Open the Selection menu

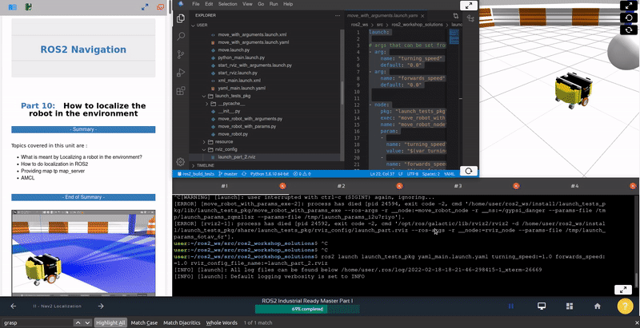pos(228,4)
